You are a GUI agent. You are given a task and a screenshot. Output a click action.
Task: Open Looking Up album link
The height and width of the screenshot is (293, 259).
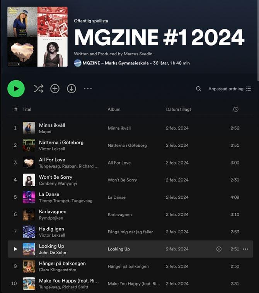tap(119, 249)
